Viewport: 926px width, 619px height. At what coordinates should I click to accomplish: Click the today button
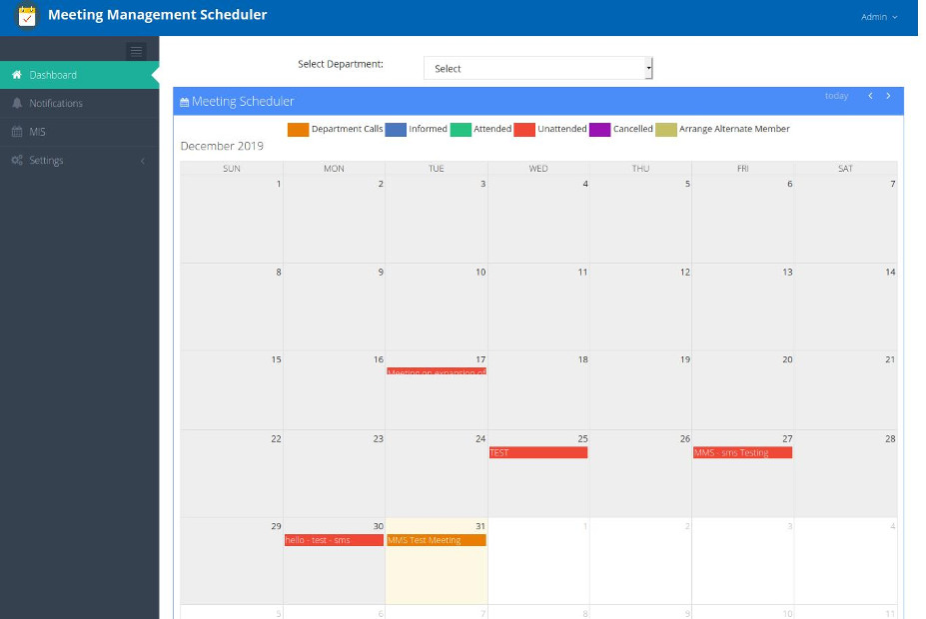pos(836,96)
